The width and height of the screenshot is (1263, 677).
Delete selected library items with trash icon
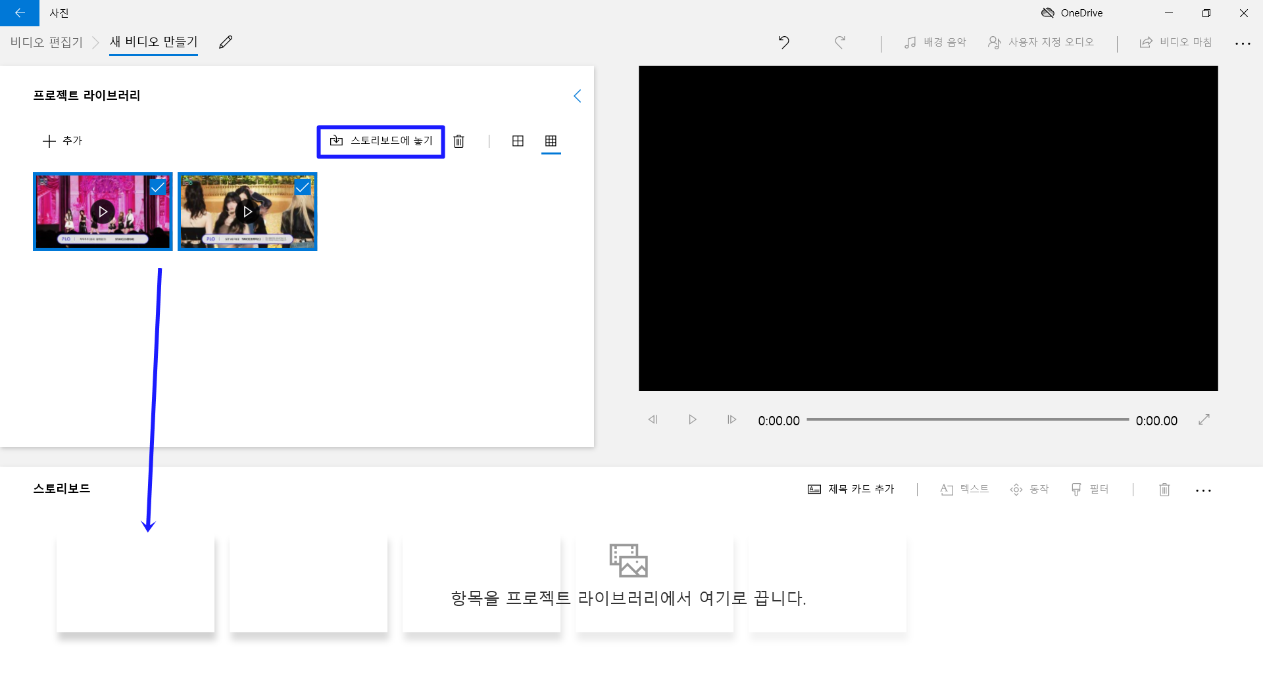tap(459, 141)
